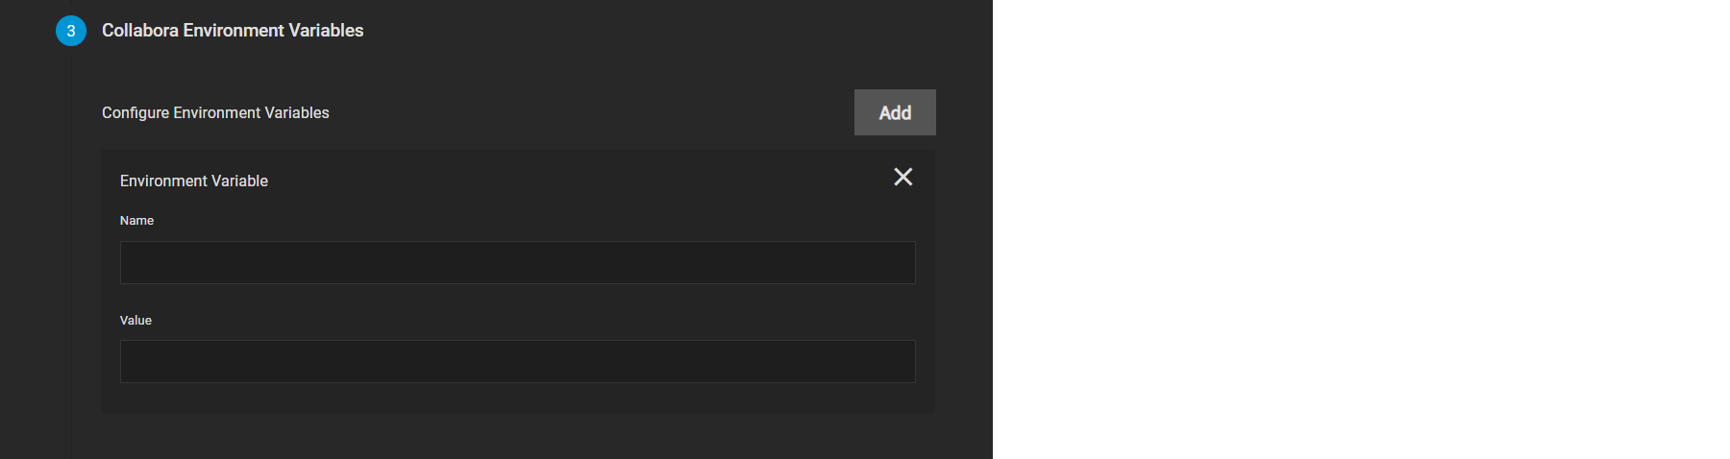Click the Name field label
This screenshot has height=459, width=1730.
click(x=136, y=221)
